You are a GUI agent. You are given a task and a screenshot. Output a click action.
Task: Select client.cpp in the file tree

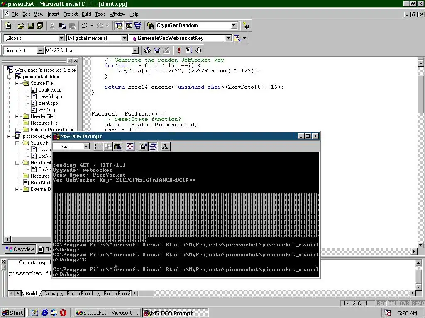tap(48, 103)
